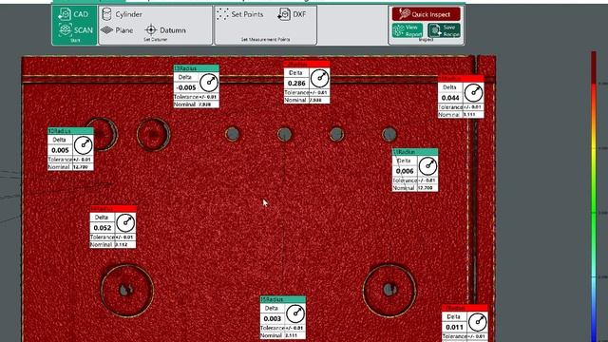Click red header of the 0.052 radius label
The height and width of the screenshot is (342, 608).
(x=113, y=209)
